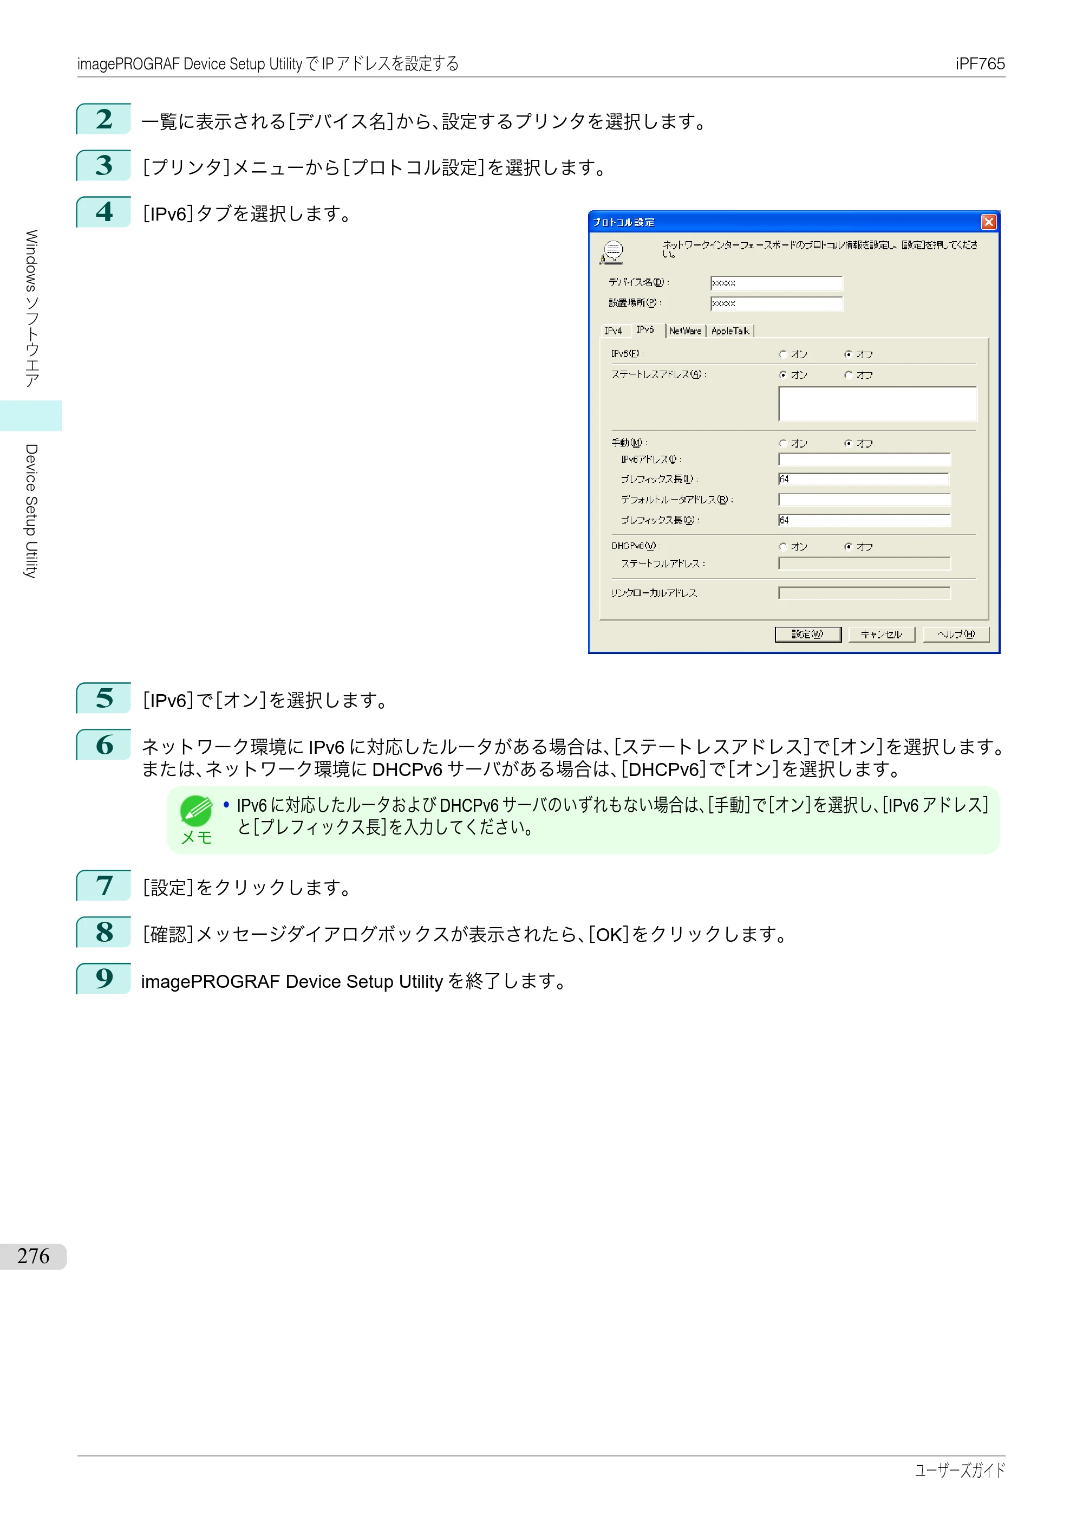The image size is (1083, 1533).
Task: Click the キャンセル button
Action: coord(882,635)
